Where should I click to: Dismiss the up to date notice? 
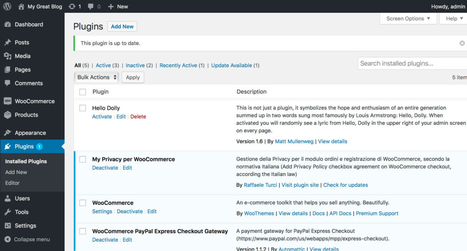tap(462, 43)
